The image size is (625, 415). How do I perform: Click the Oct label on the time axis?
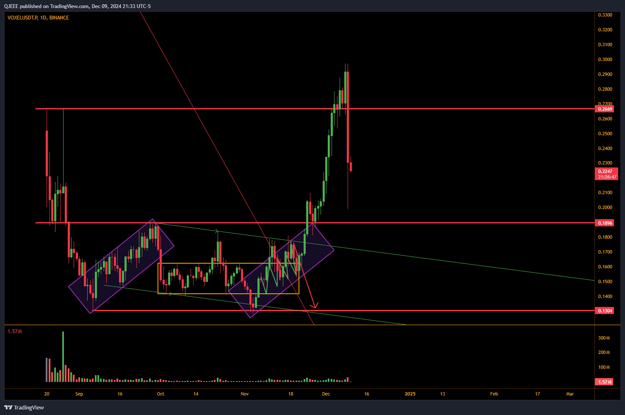pyautogui.click(x=160, y=394)
